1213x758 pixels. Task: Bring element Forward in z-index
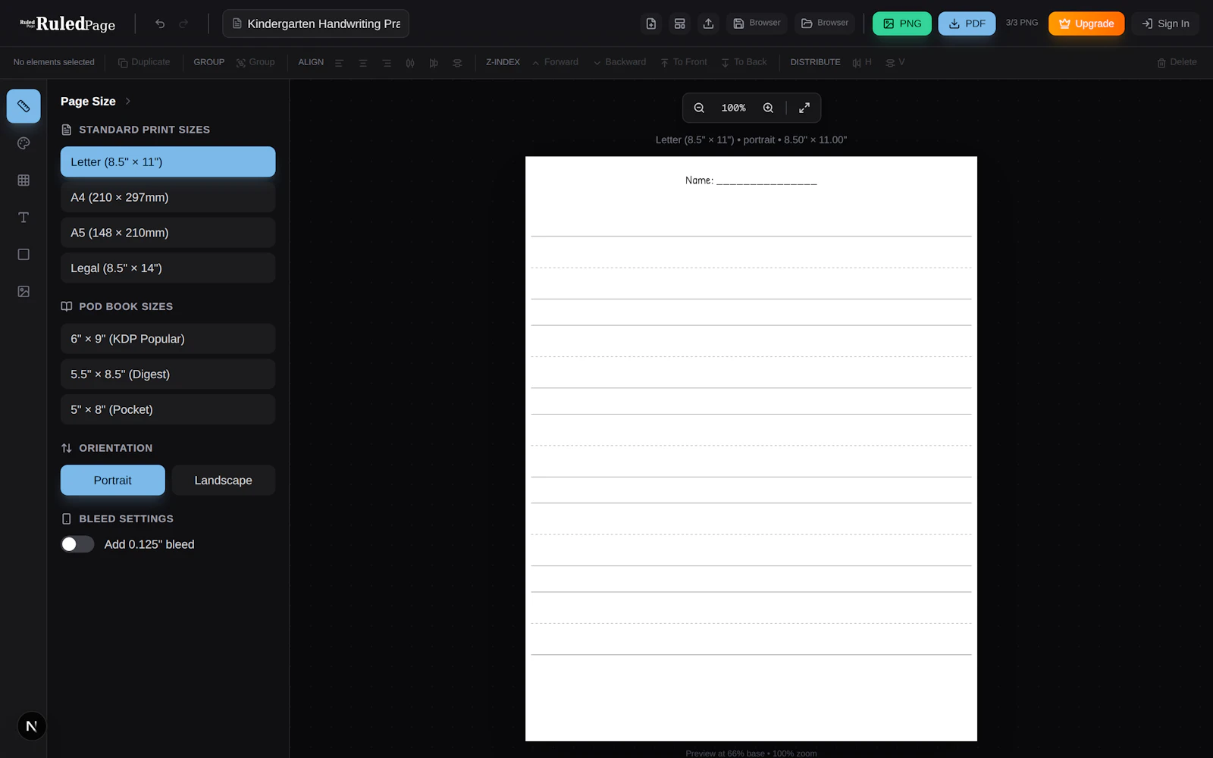[x=555, y=62]
